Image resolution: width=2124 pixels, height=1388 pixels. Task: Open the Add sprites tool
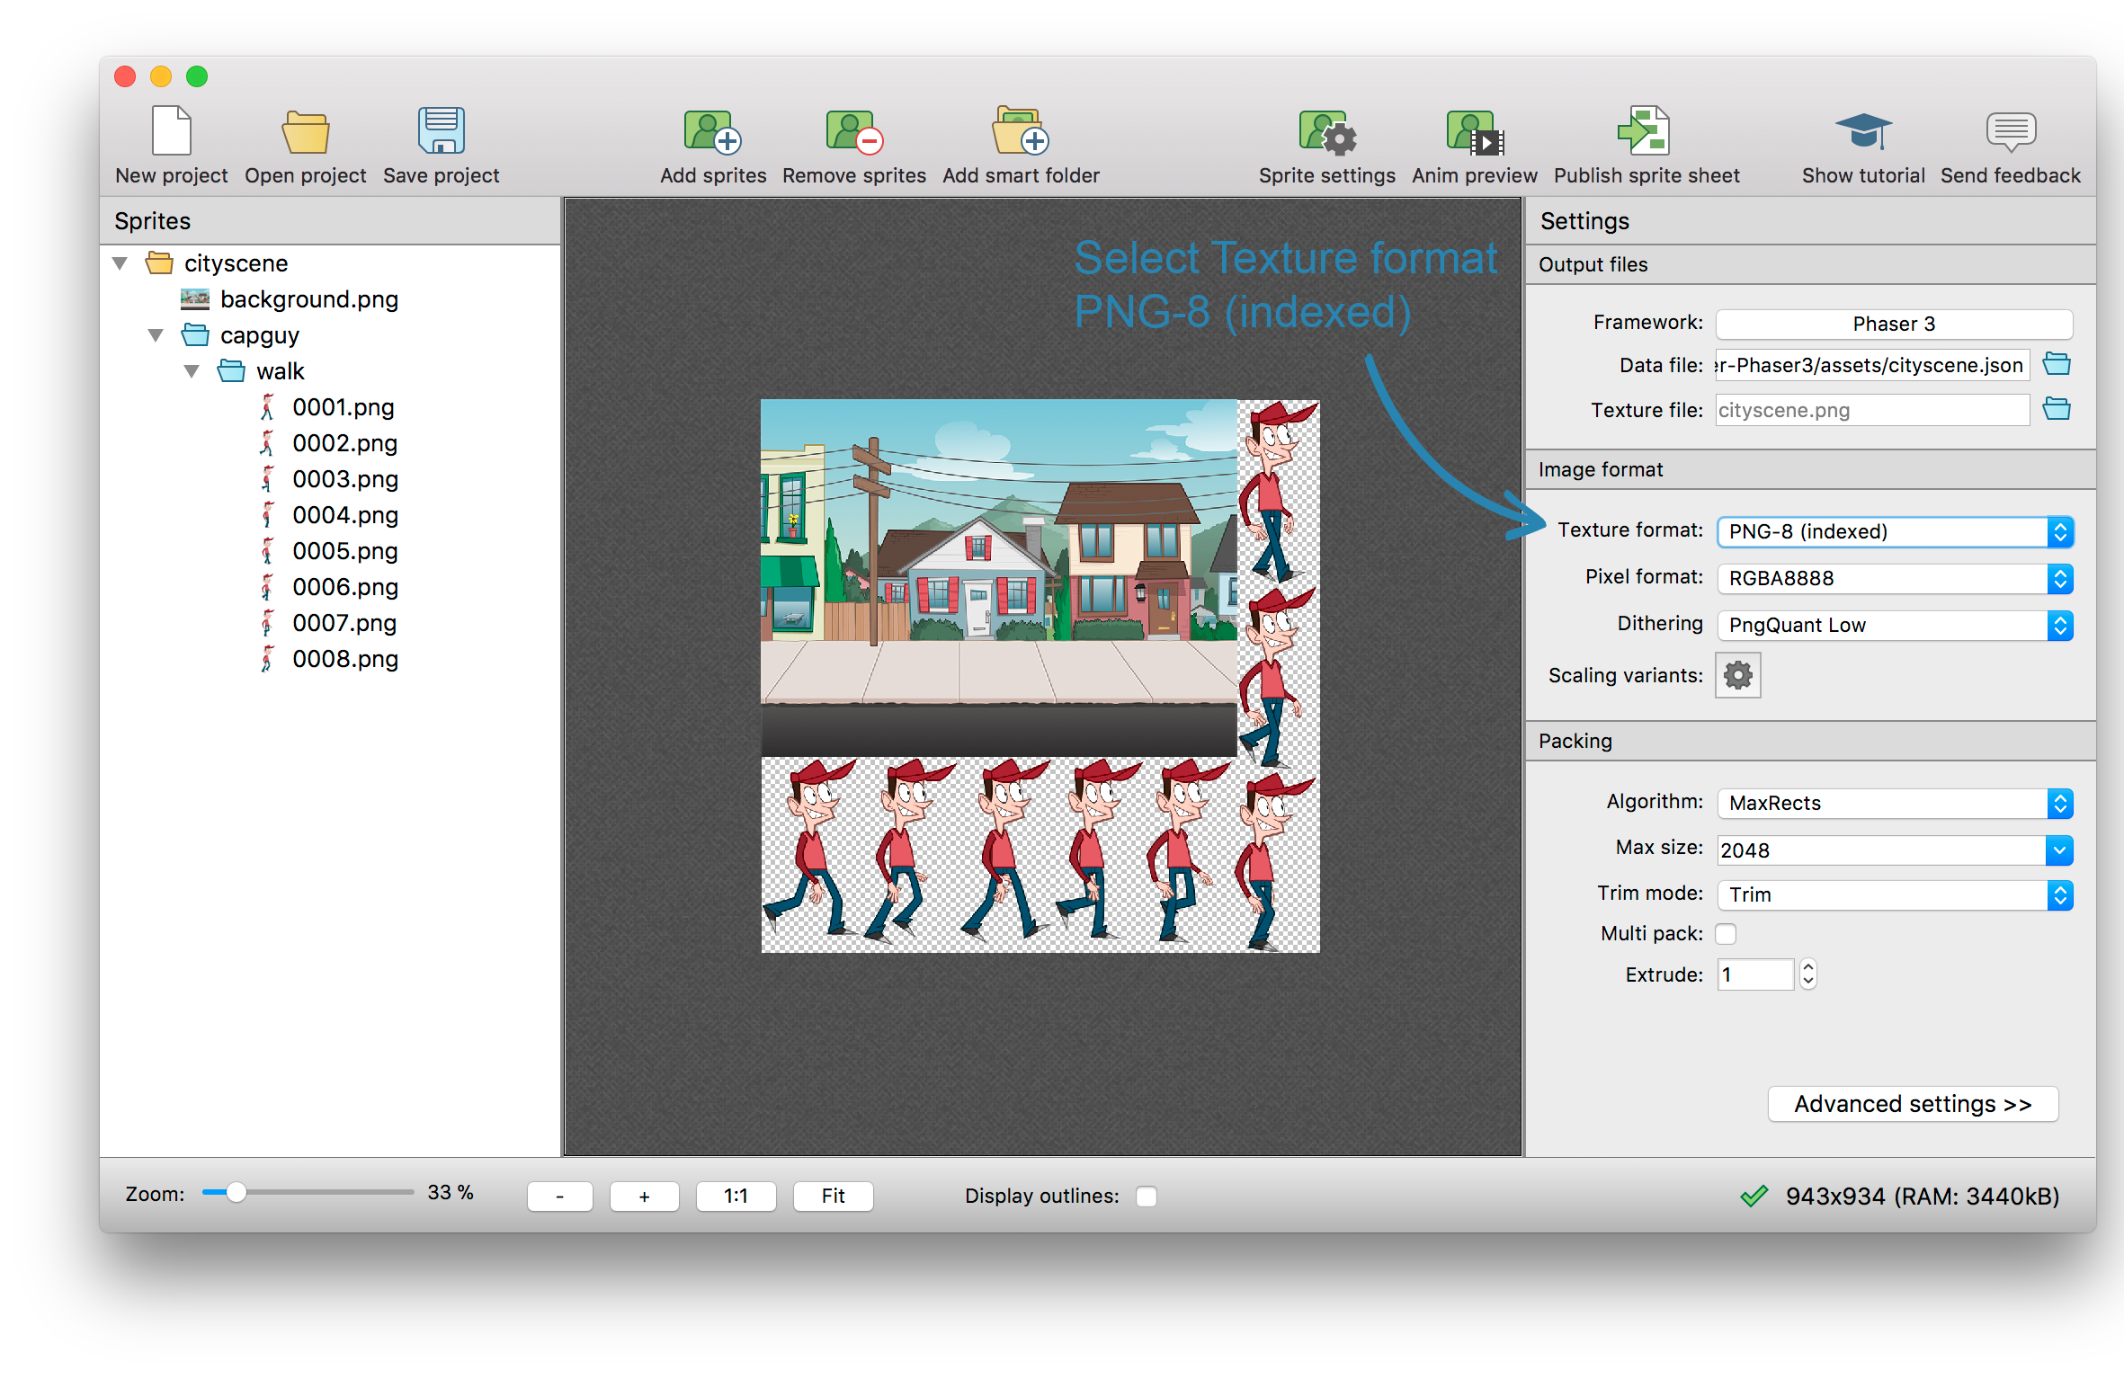coord(712,142)
